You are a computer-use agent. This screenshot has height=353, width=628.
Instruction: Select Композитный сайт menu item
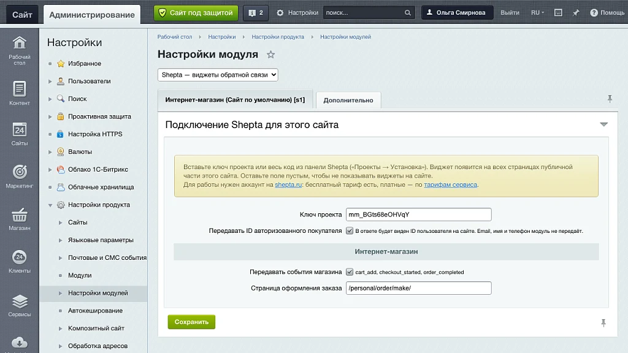coord(96,328)
